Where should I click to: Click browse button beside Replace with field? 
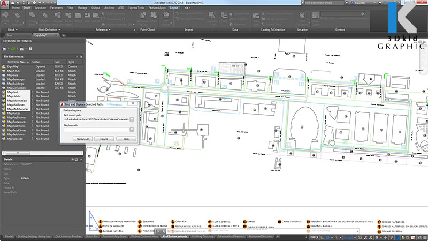pyautogui.click(x=132, y=130)
